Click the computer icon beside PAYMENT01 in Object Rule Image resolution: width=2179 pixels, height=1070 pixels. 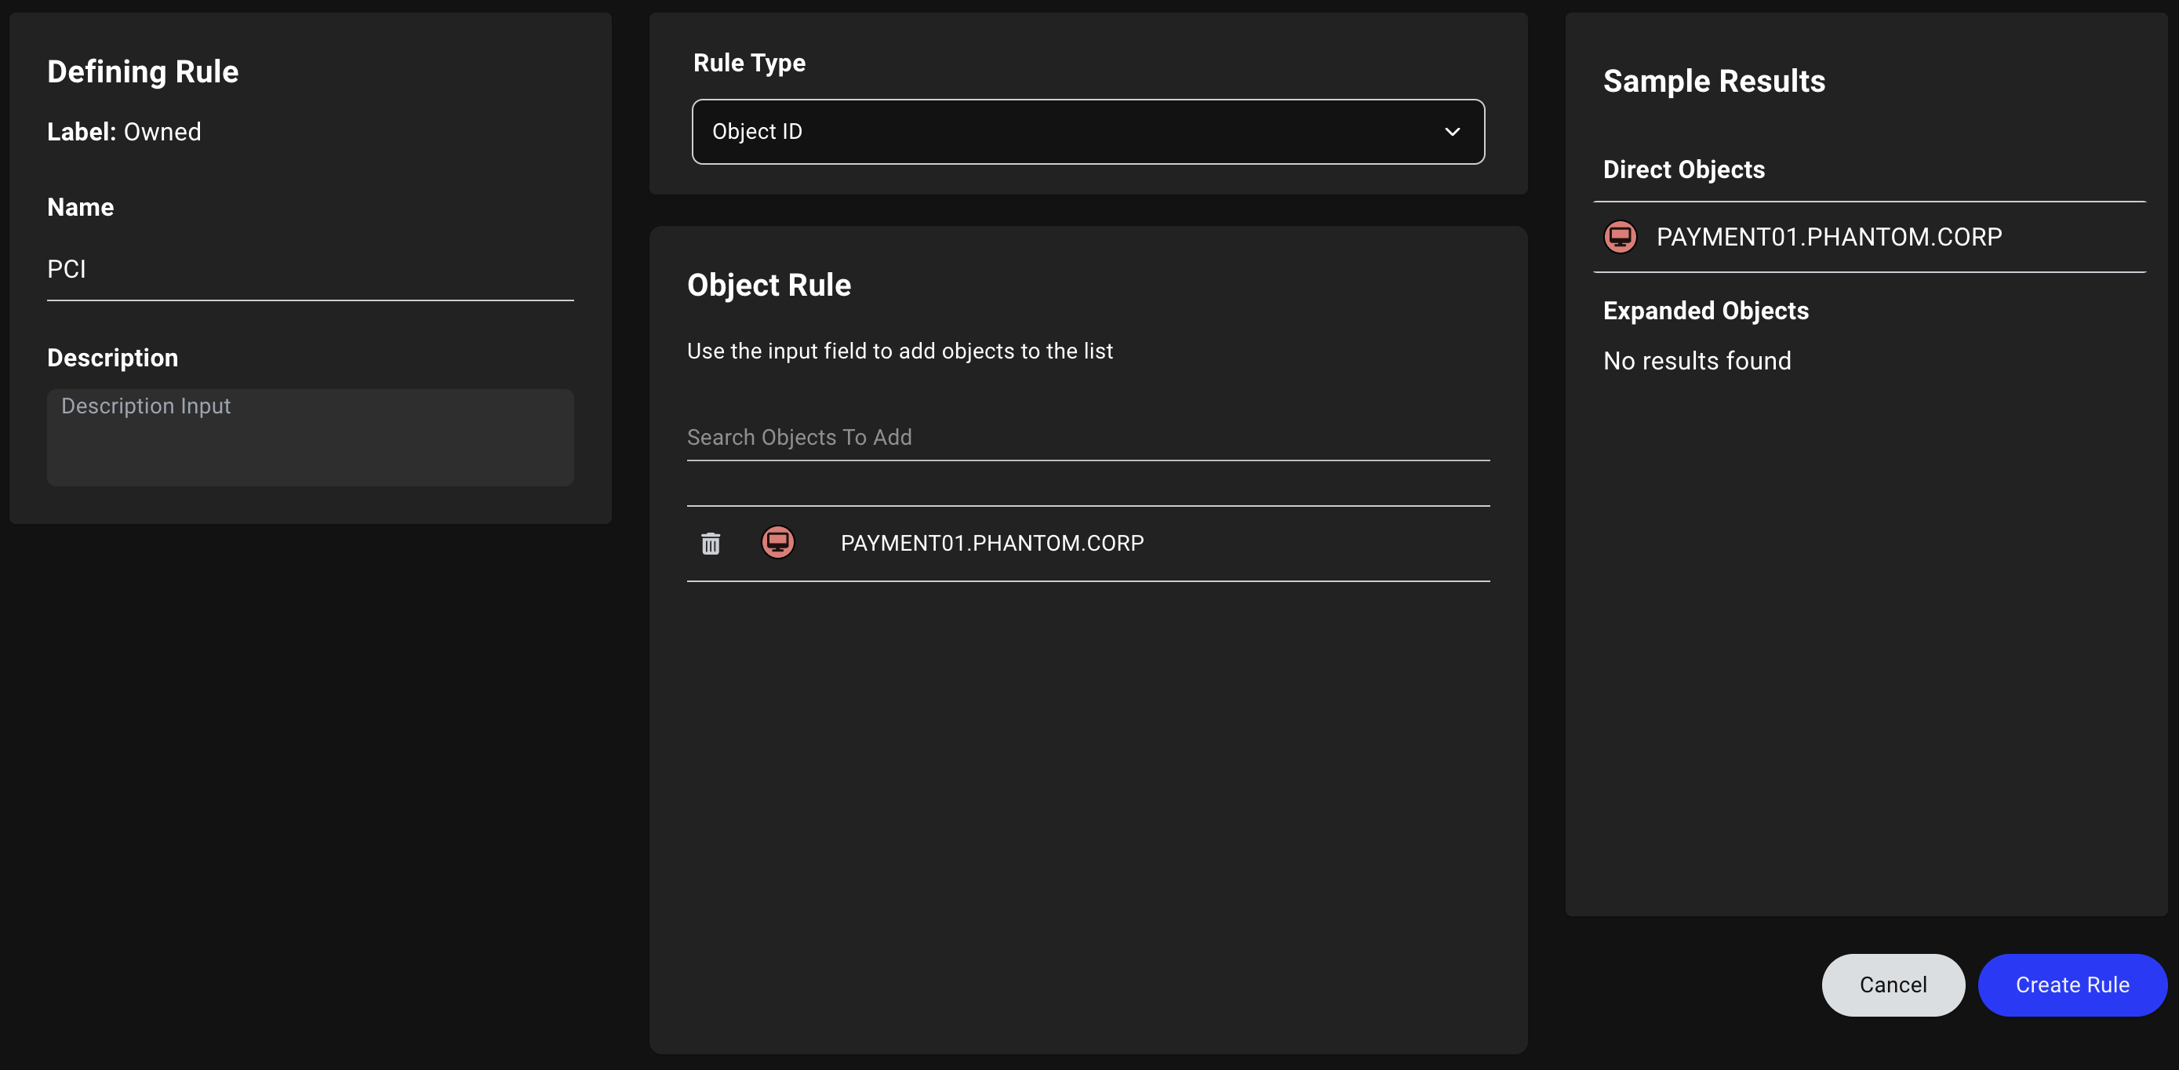779,542
